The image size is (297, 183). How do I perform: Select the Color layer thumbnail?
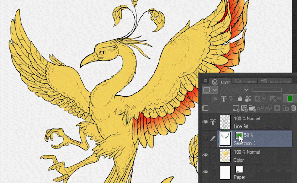(x=225, y=156)
